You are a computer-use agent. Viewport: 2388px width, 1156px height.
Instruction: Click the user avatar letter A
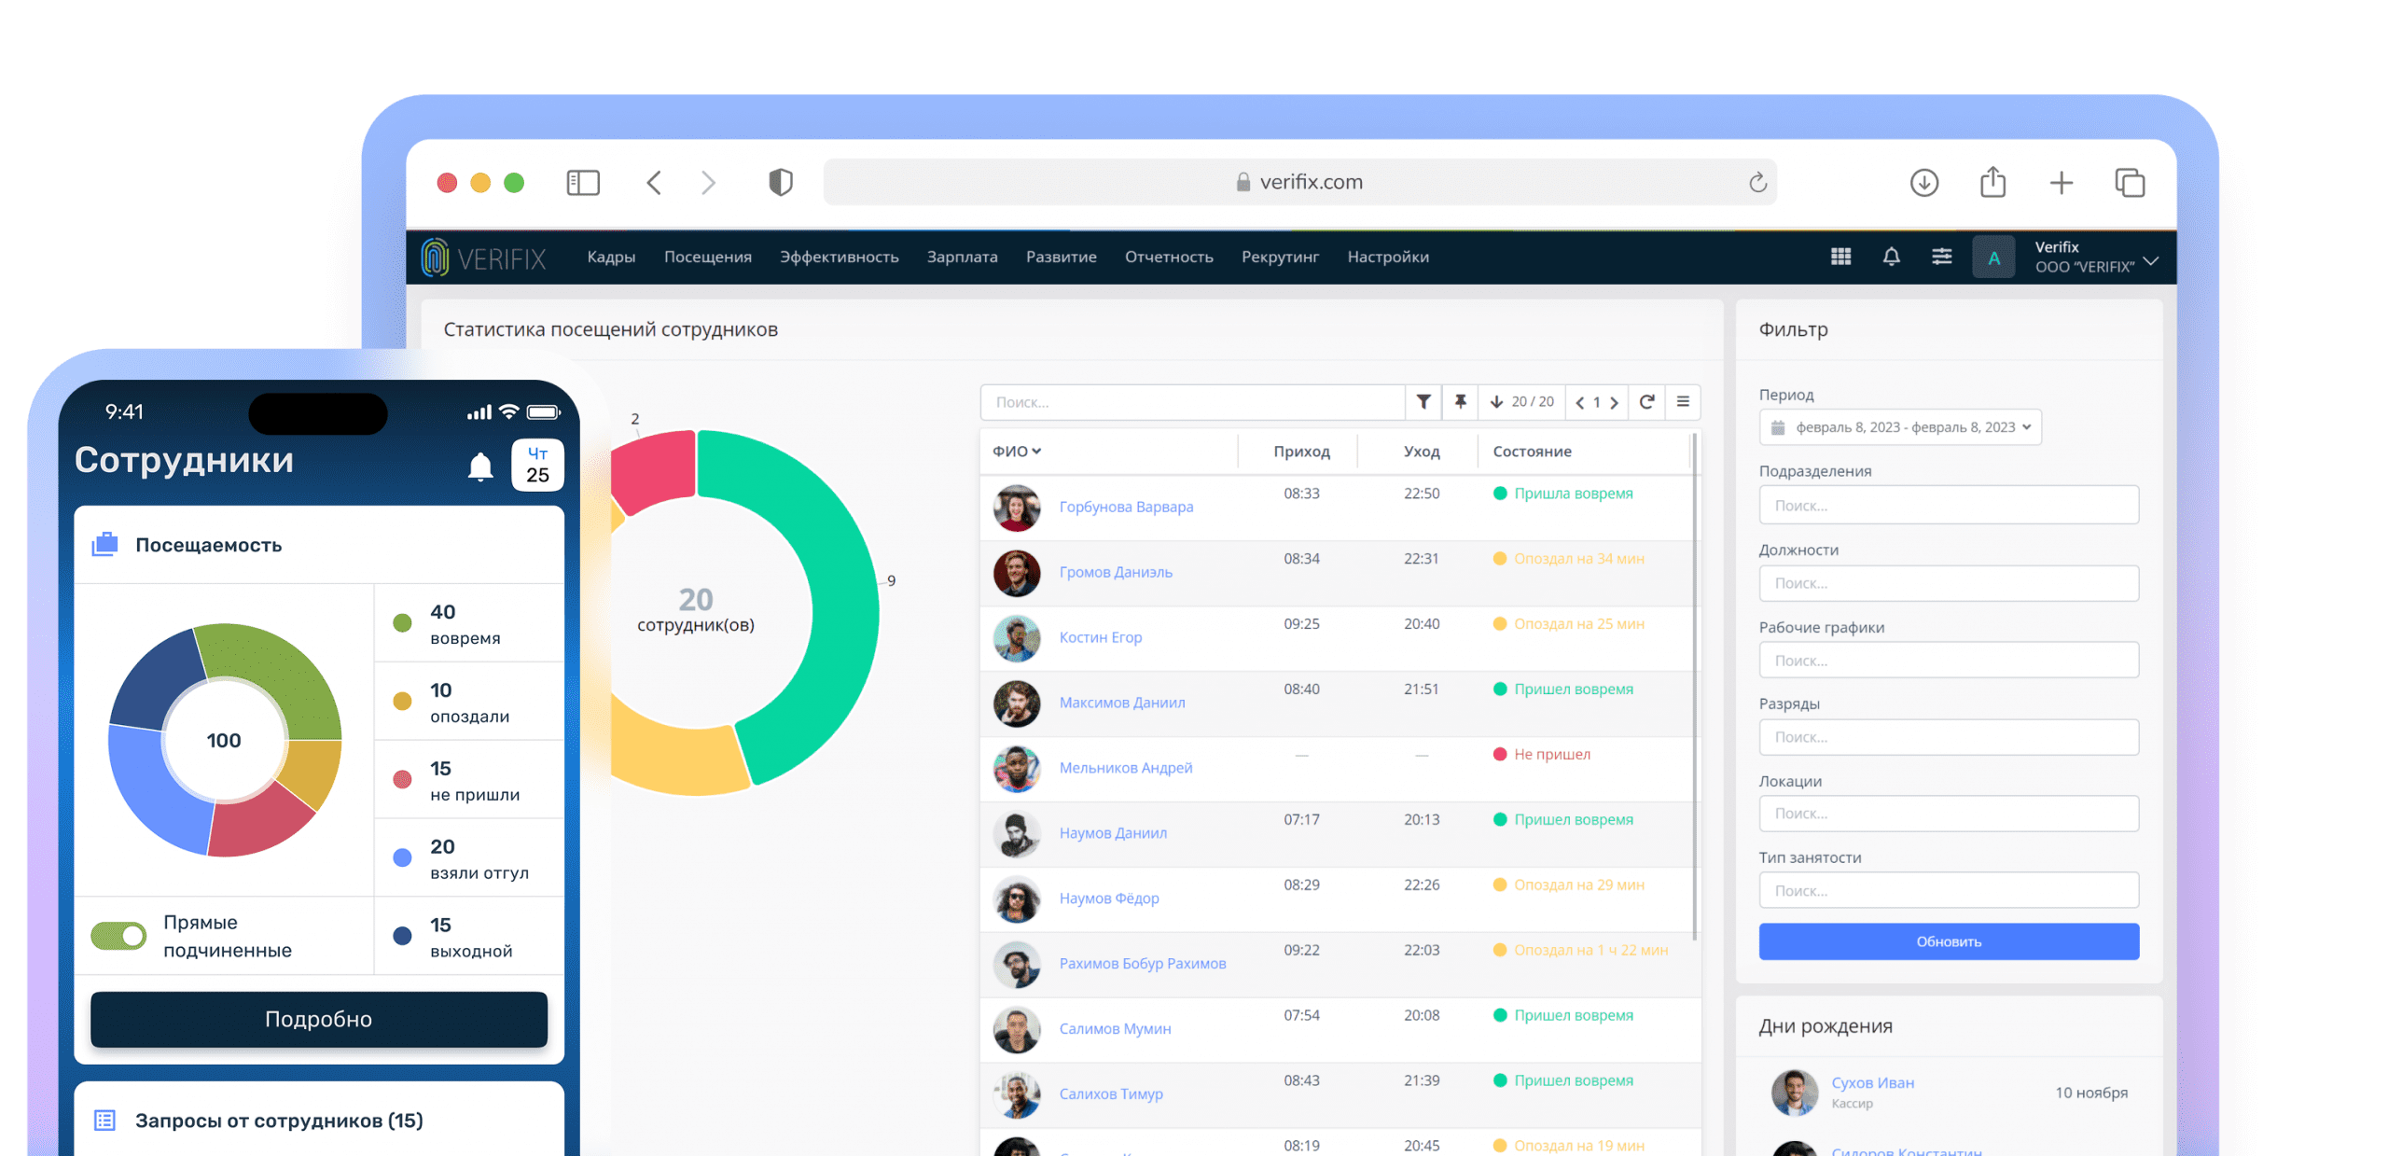[x=1993, y=258]
